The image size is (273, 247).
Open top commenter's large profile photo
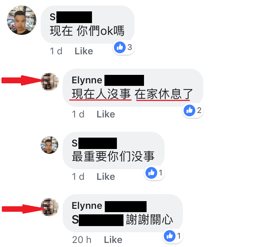(22, 20)
